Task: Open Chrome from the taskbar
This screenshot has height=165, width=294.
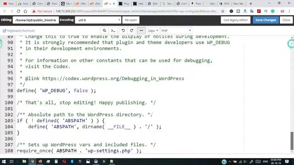Action: coord(32,161)
